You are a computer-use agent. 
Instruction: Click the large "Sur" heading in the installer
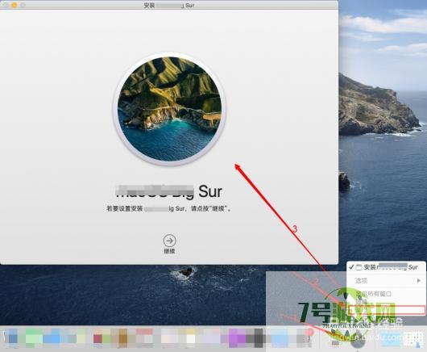[x=210, y=191]
